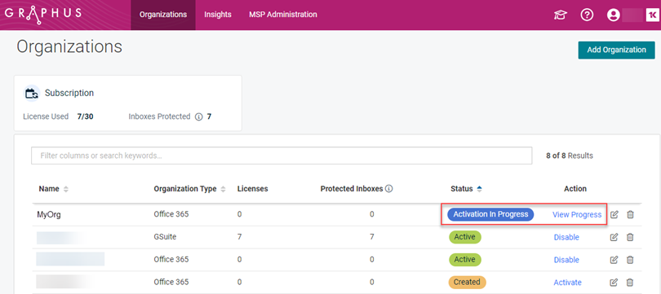This screenshot has width=661, height=294.
Task: Edit the MyOrg organization pencil icon
Action: point(614,214)
